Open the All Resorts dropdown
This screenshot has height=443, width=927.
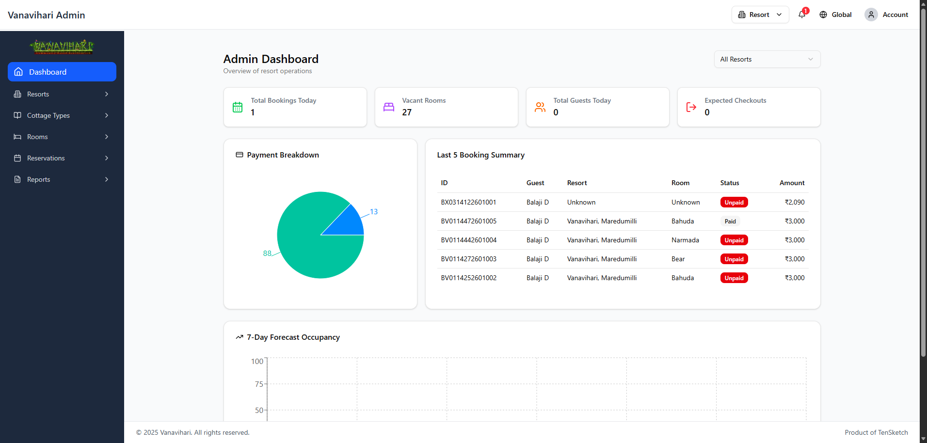click(767, 59)
